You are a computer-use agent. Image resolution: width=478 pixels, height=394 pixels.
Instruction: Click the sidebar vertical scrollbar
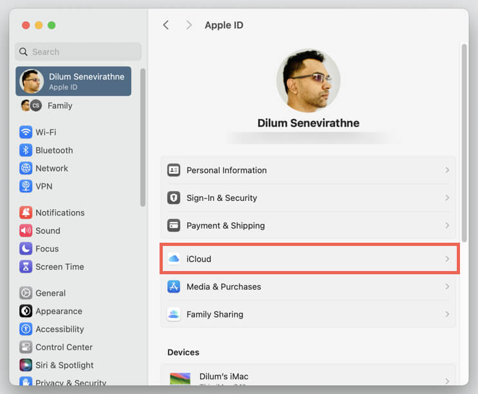click(143, 138)
